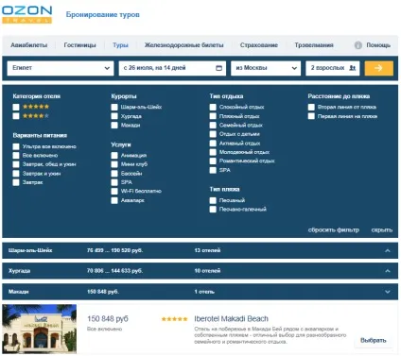Select the Шарм-эль-Шейх resort checkbox
The height and width of the screenshot is (356, 401).
pos(114,107)
